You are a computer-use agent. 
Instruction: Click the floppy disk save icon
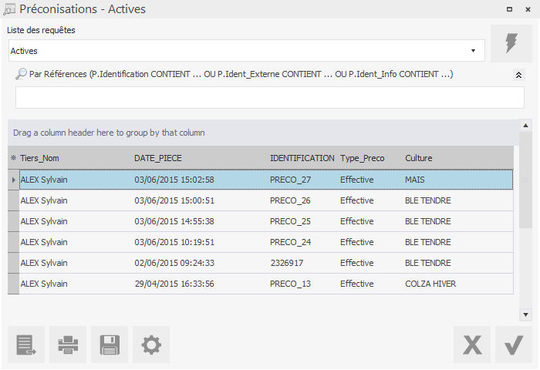[110, 345]
